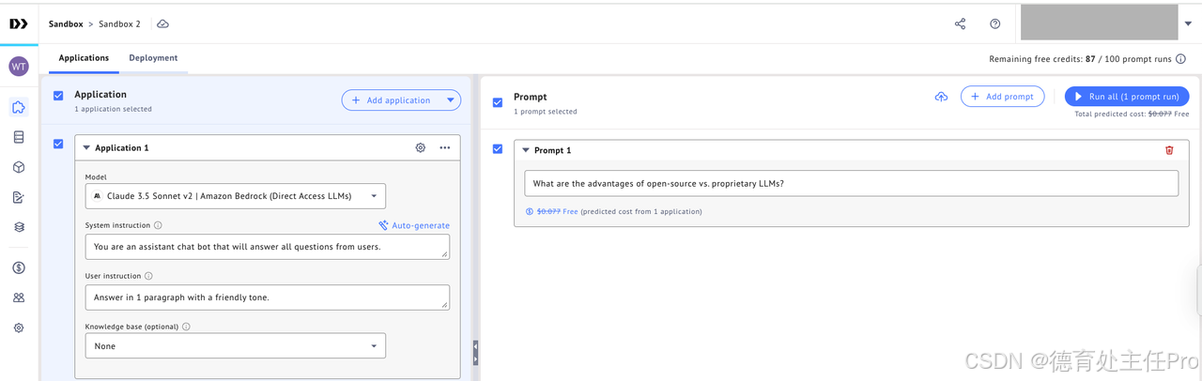Click the Add prompt button
The image size is (1202, 381).
pos(1002,97)
